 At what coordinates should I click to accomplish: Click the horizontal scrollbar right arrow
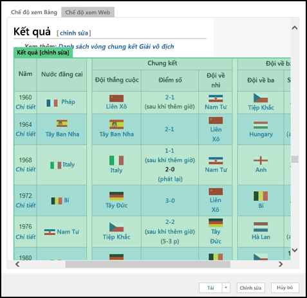coord(281,264)
